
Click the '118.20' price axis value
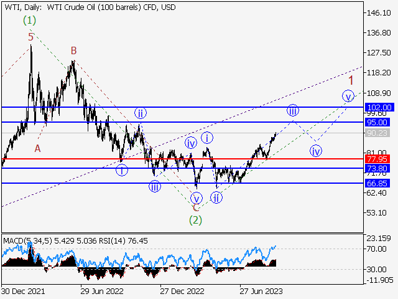click(x=379, y=73)
